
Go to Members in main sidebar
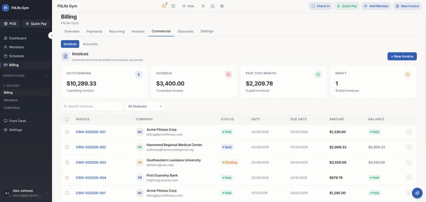click(26, 47)
